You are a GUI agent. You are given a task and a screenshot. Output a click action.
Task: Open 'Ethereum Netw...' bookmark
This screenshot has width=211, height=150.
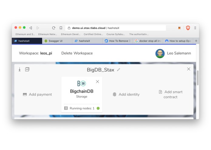48,34
